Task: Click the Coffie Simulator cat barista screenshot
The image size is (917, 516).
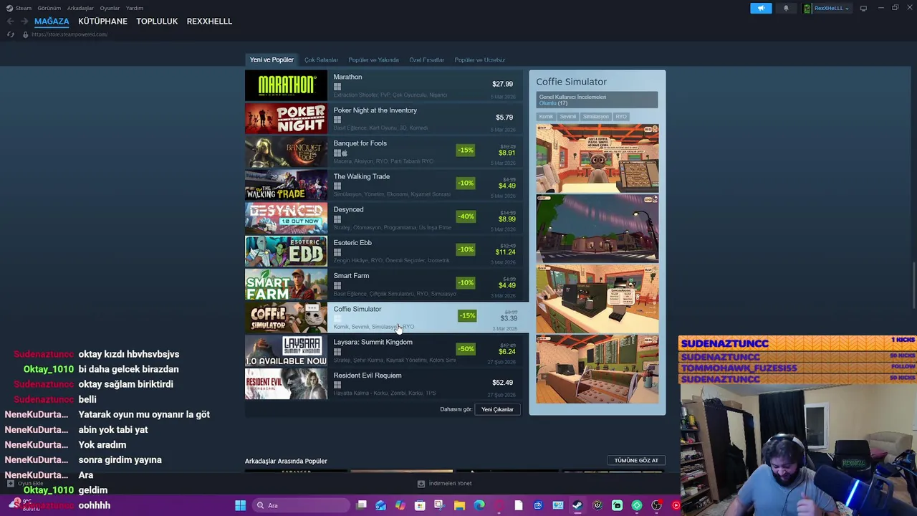Action: coord(597,158)
